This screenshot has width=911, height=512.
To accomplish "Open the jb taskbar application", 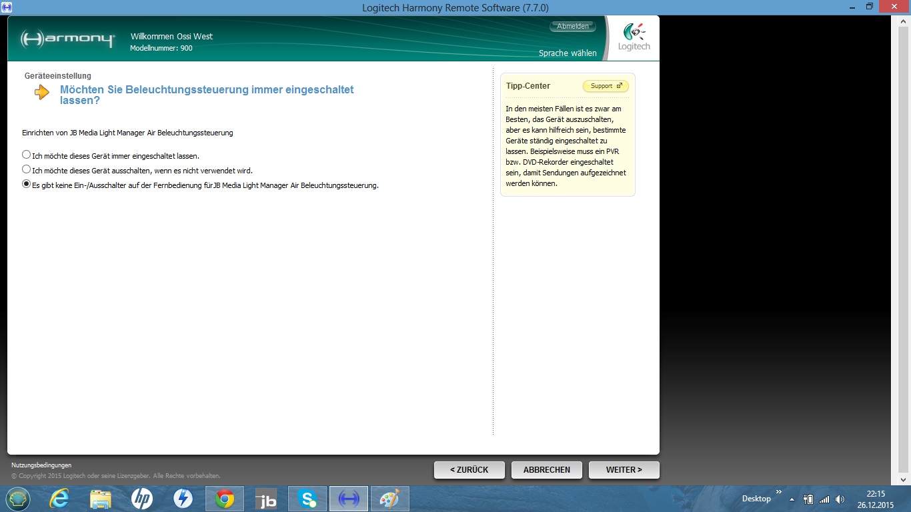I will pyautogui.click(x=266, y=499).
